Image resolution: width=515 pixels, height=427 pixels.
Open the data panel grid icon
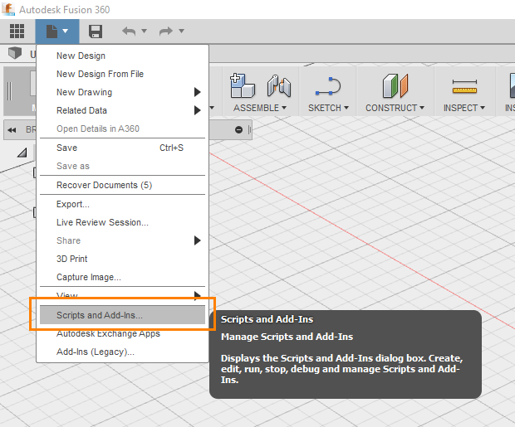[17, 32]
